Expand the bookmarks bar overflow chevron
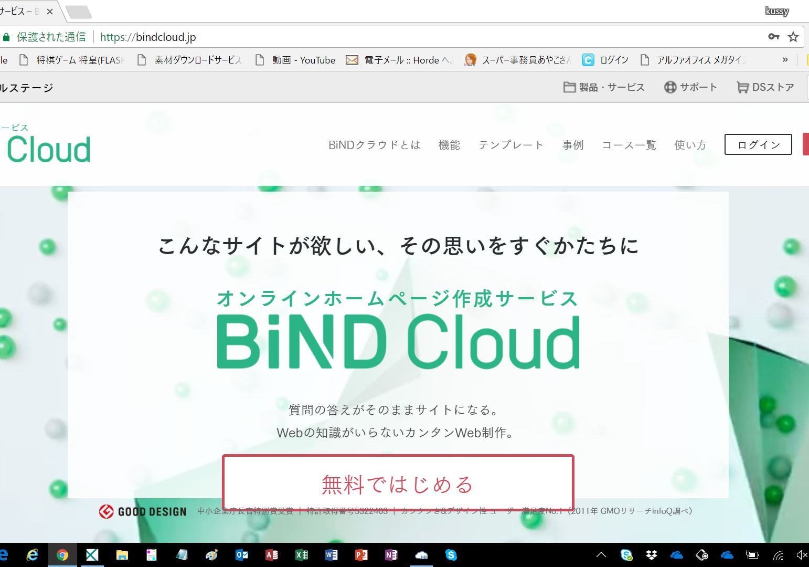The width and height of the screenshot is (809, 567). tap(785, 60)
